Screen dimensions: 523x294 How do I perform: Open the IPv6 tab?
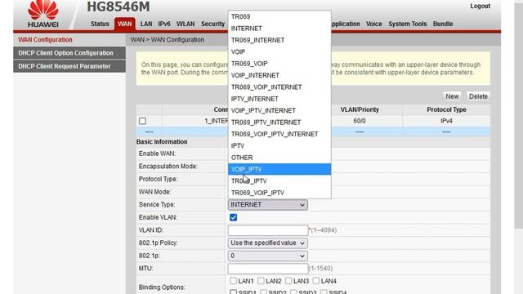coord(164,24)
